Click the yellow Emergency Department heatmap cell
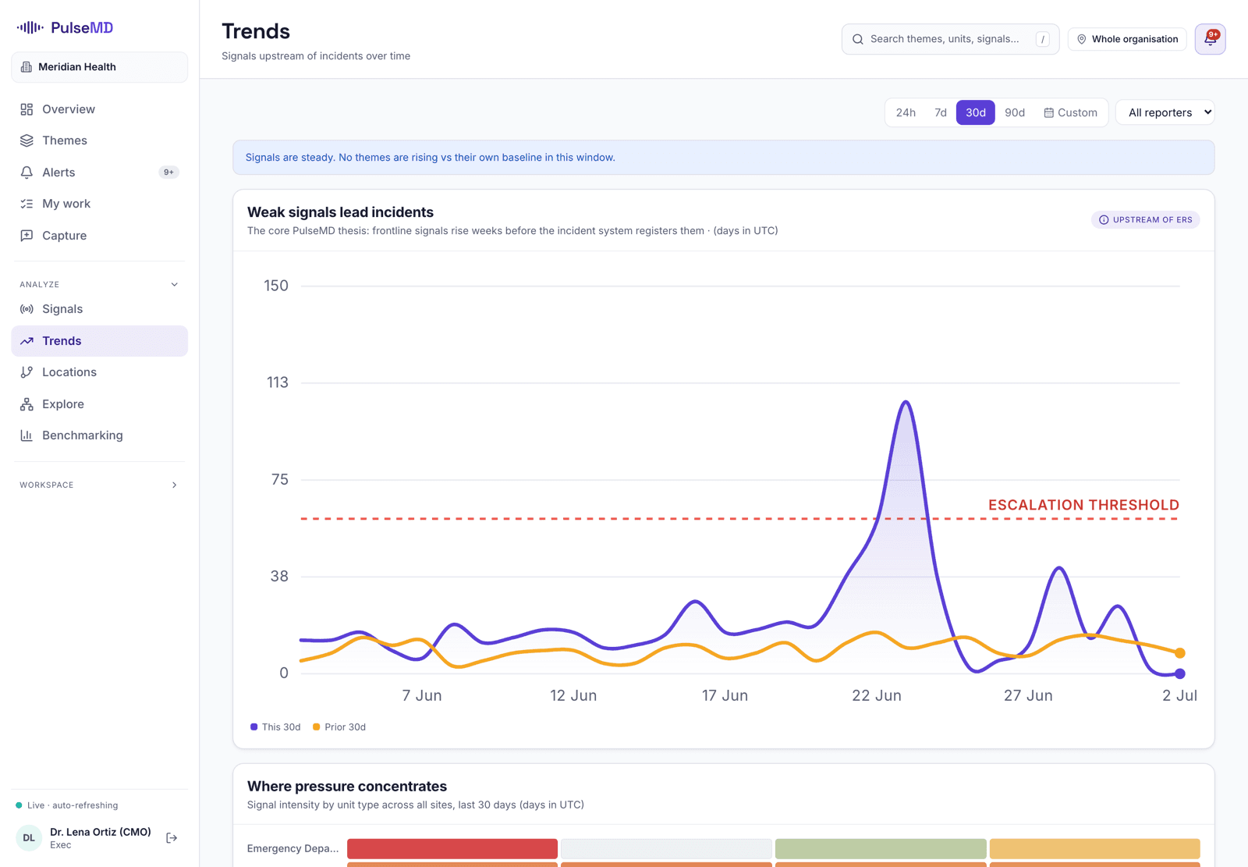Screen dimensions: 1248x867 tap(1095, 849)
